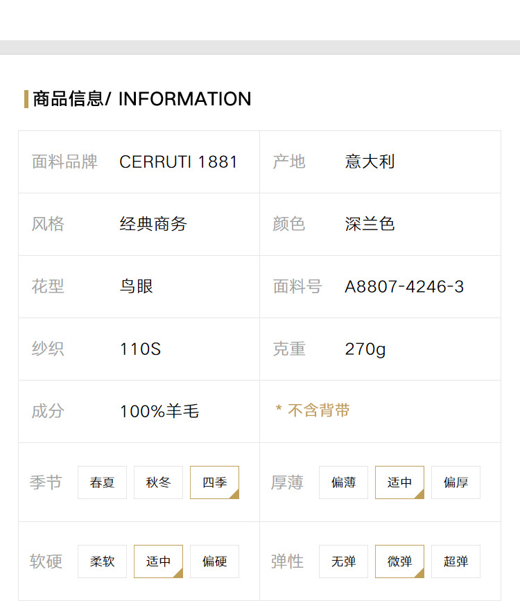
Task: Select the 秋冬 season option
Action: click(x=158, y=482)
